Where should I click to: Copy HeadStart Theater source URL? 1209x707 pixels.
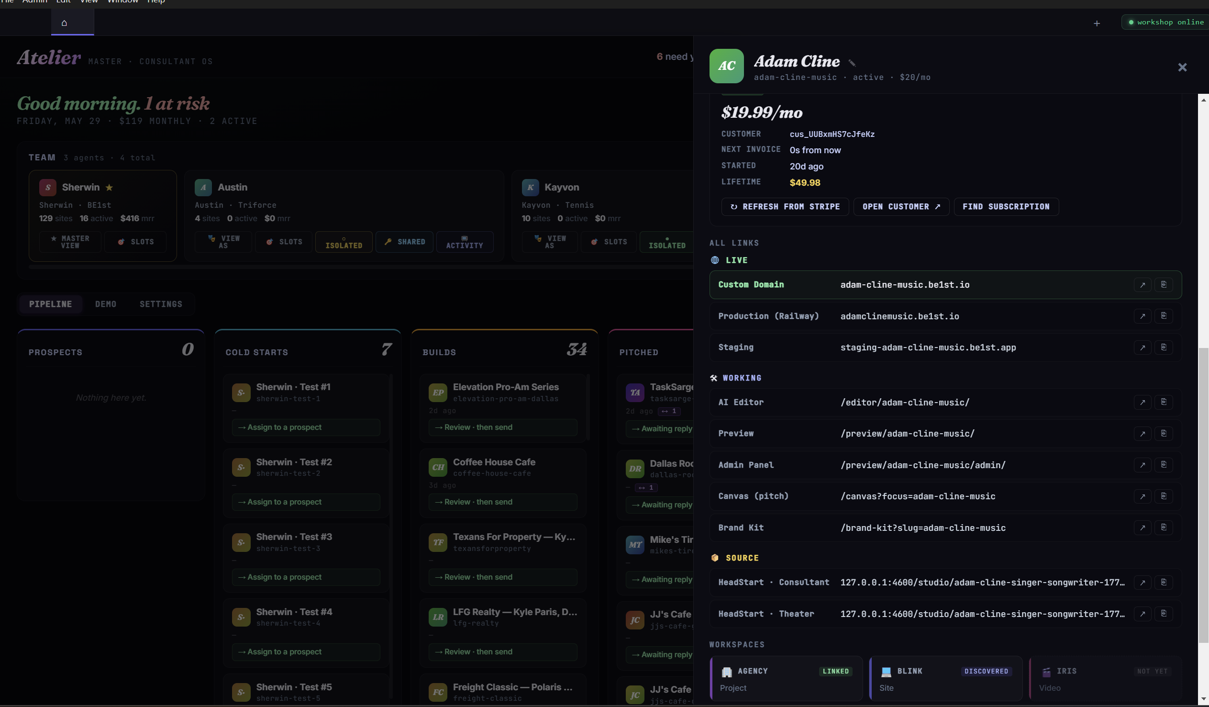coord(1164,614)
